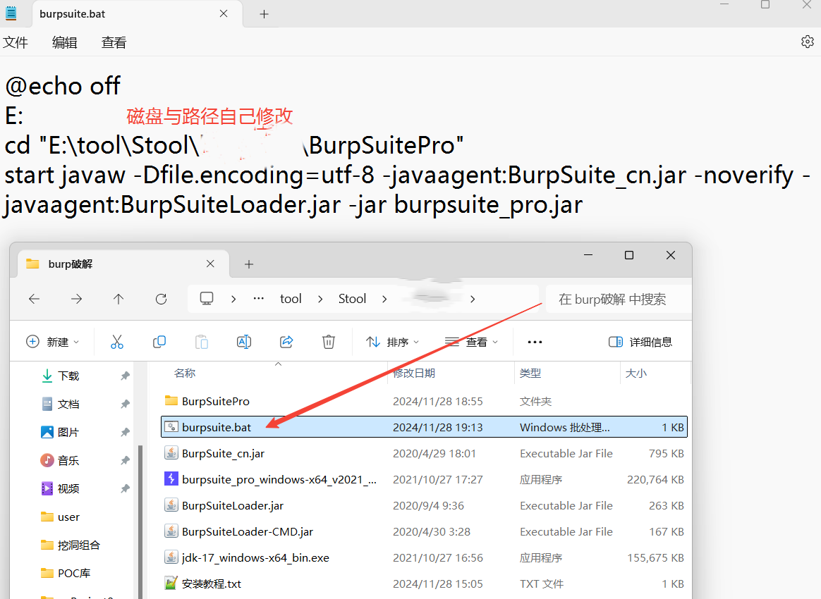This screenshot has height=599, width=821.
Task: Select the burpsuite.bat file
Action: [x=424, y=427]
